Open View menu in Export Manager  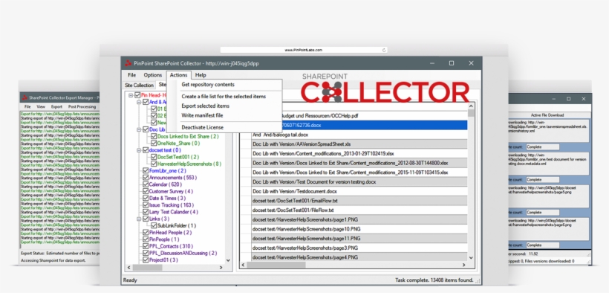coord(41,106)
